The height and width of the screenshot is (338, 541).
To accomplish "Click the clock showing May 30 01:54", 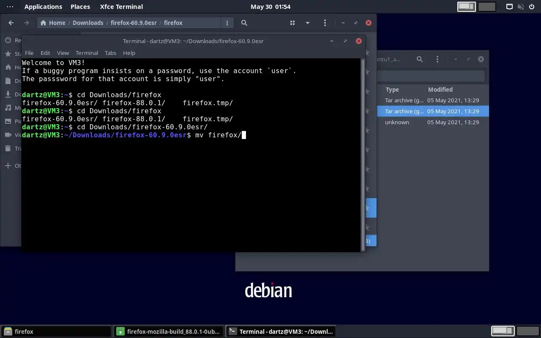I will 270,7.
